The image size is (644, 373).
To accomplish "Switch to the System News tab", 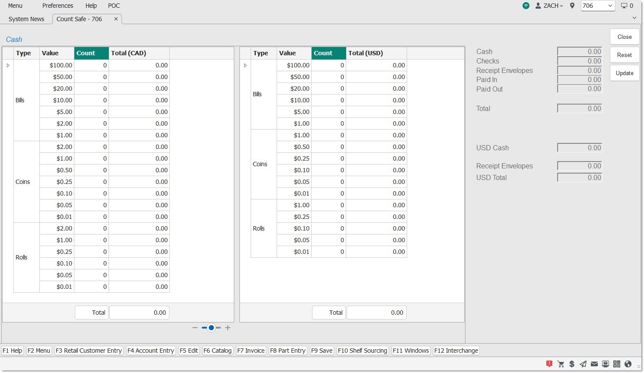I will click(26, 19).
